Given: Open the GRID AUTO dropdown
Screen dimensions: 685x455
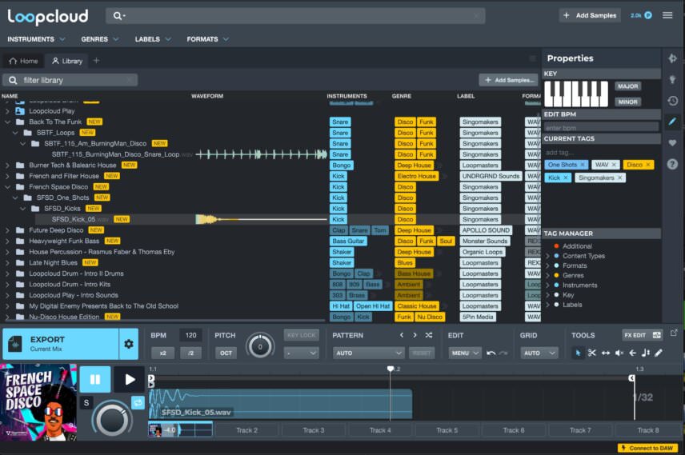Looking at the screenshot, I should tap(539, 353).
